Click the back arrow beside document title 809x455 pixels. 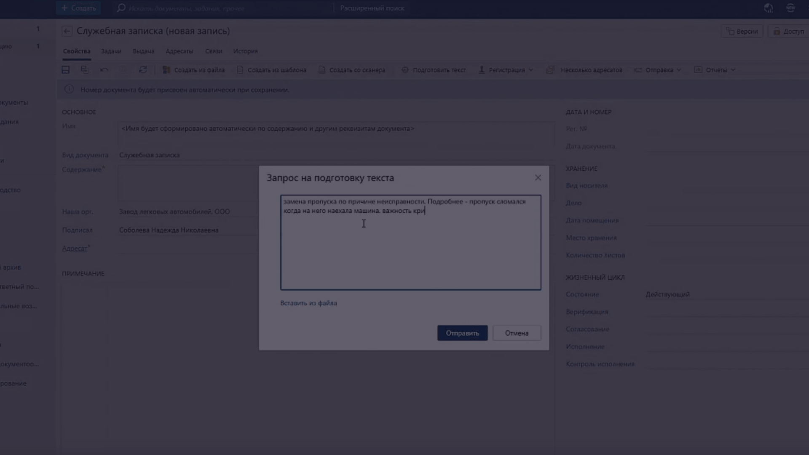coord(67,31)
